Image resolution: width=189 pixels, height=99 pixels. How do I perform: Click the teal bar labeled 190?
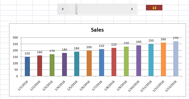coord(77,64)
